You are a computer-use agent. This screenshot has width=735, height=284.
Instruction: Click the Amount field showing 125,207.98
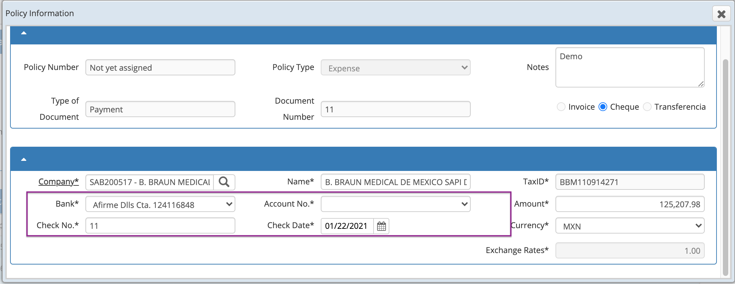[x=630, y=204]
